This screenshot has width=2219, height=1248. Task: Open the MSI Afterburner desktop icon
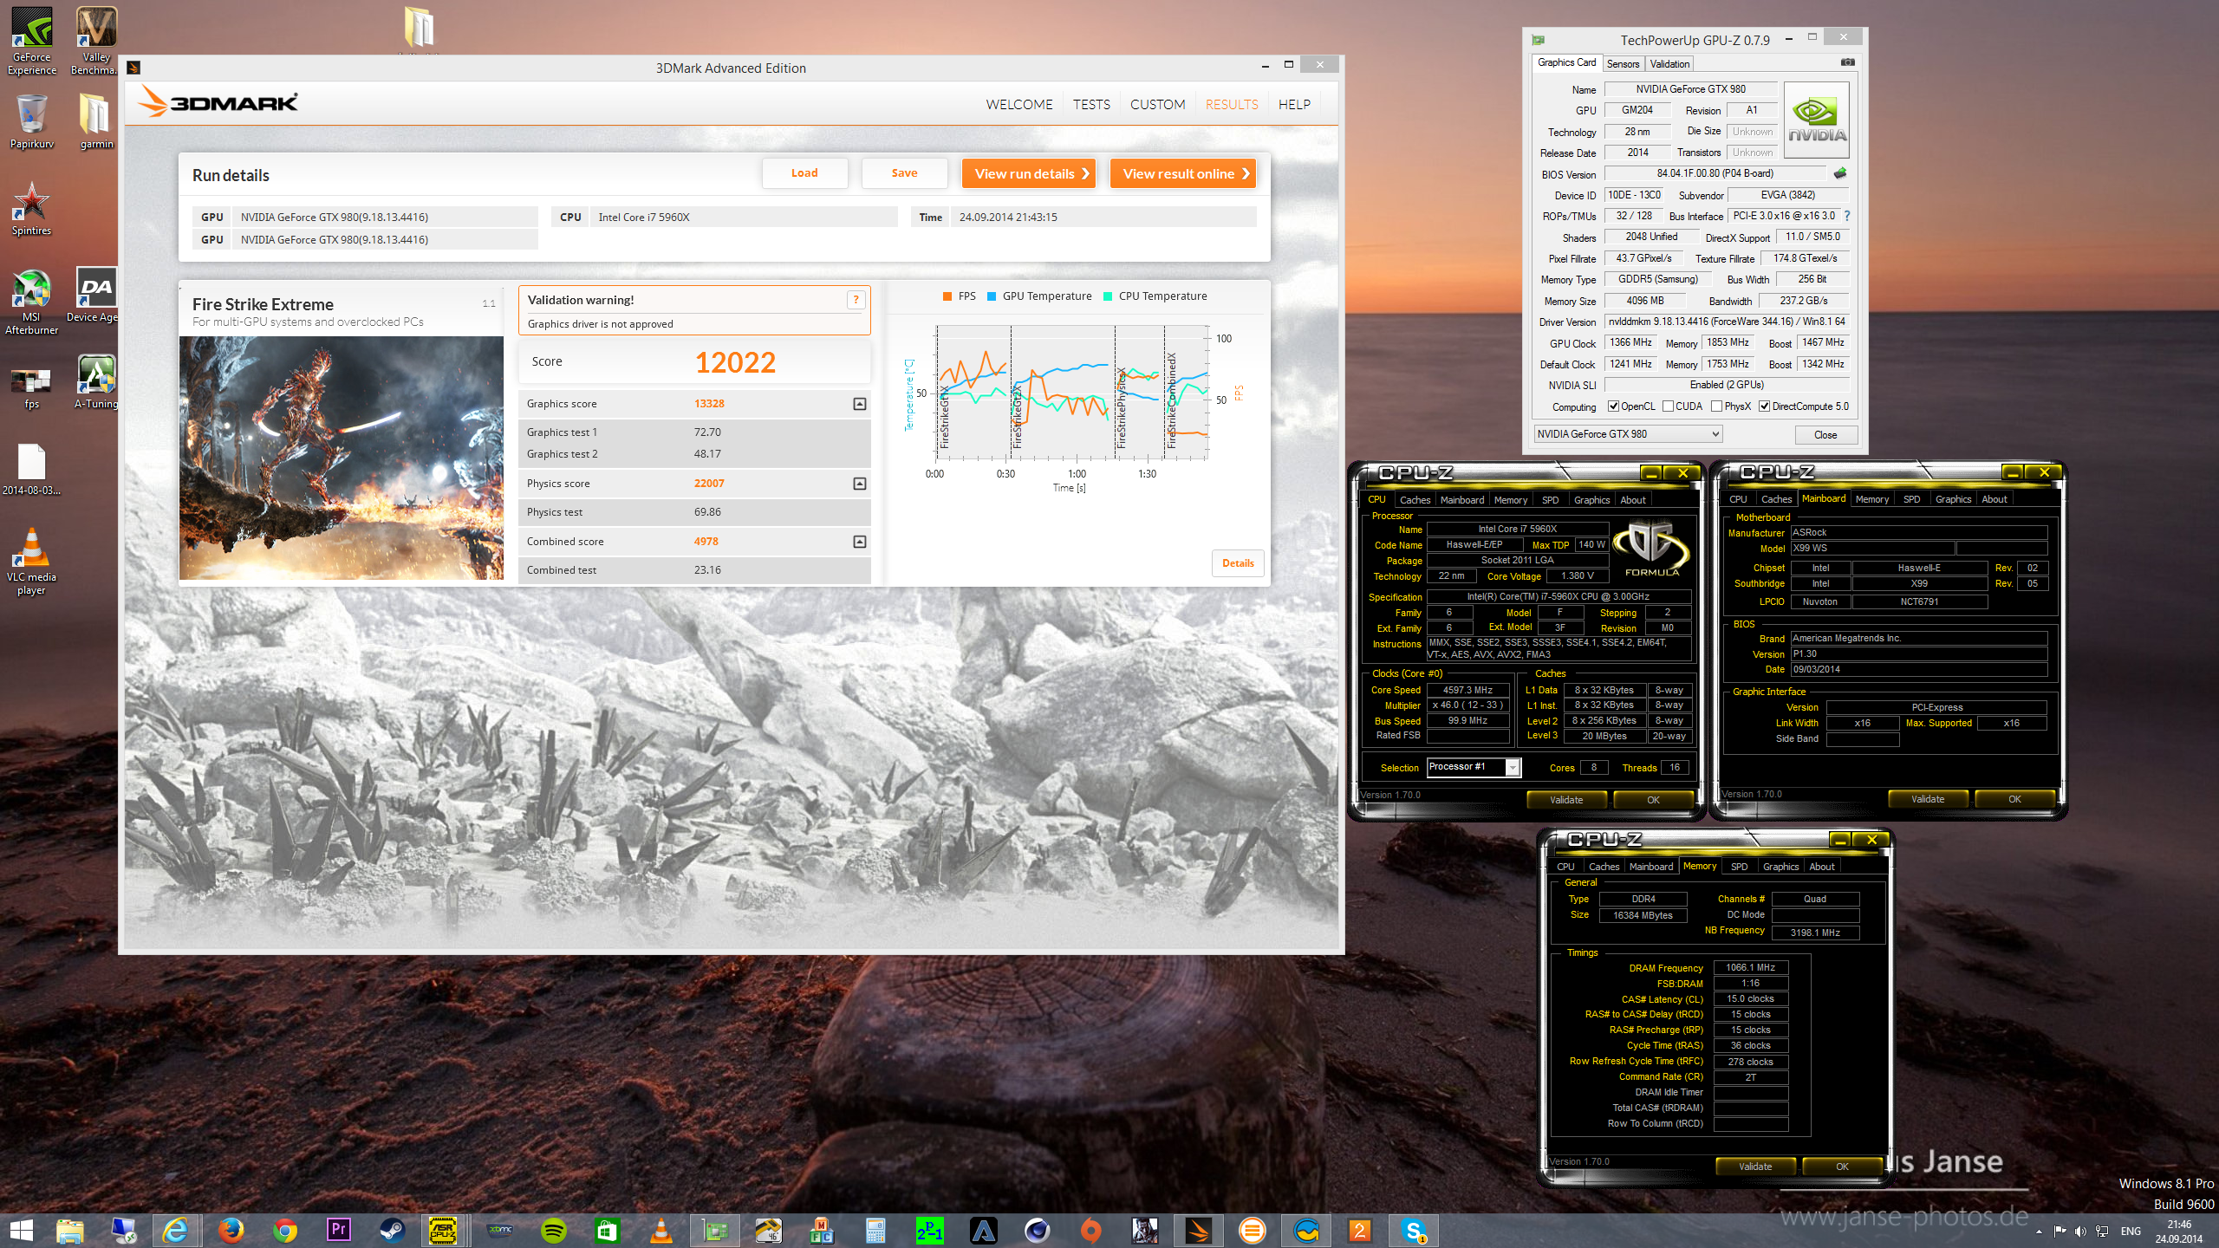[32, 301]
